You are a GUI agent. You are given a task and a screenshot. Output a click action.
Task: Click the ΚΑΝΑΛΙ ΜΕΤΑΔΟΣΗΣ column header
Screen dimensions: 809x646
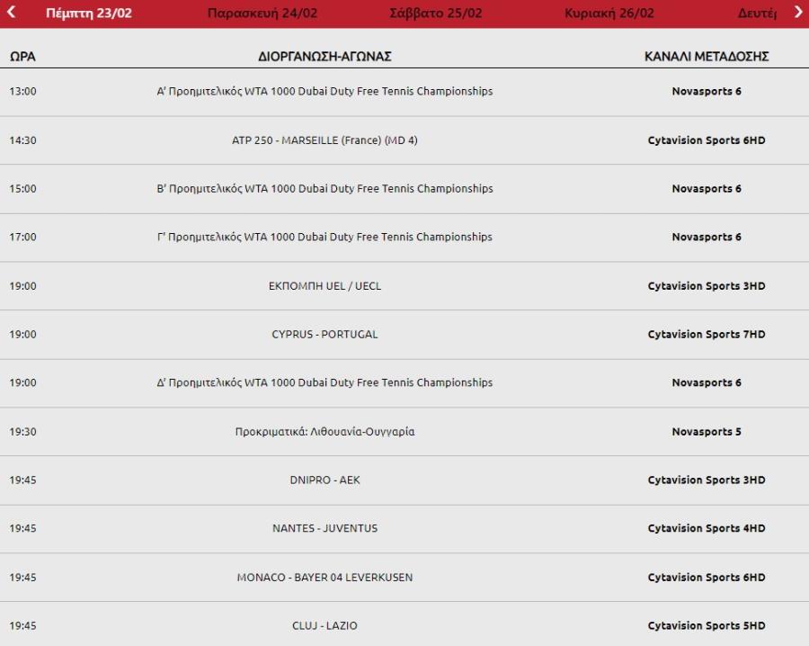707,57
